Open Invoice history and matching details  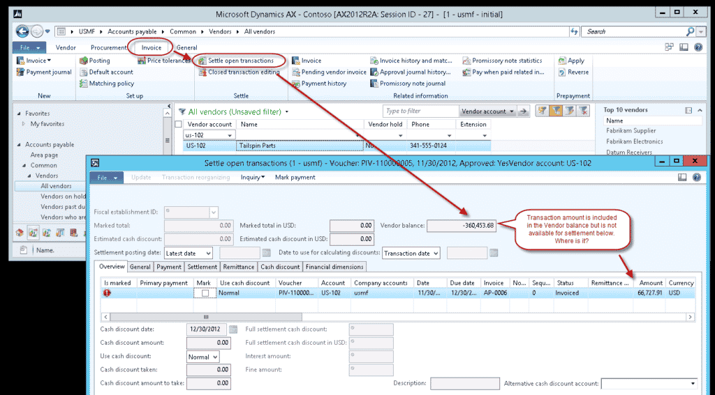(411, 61)
